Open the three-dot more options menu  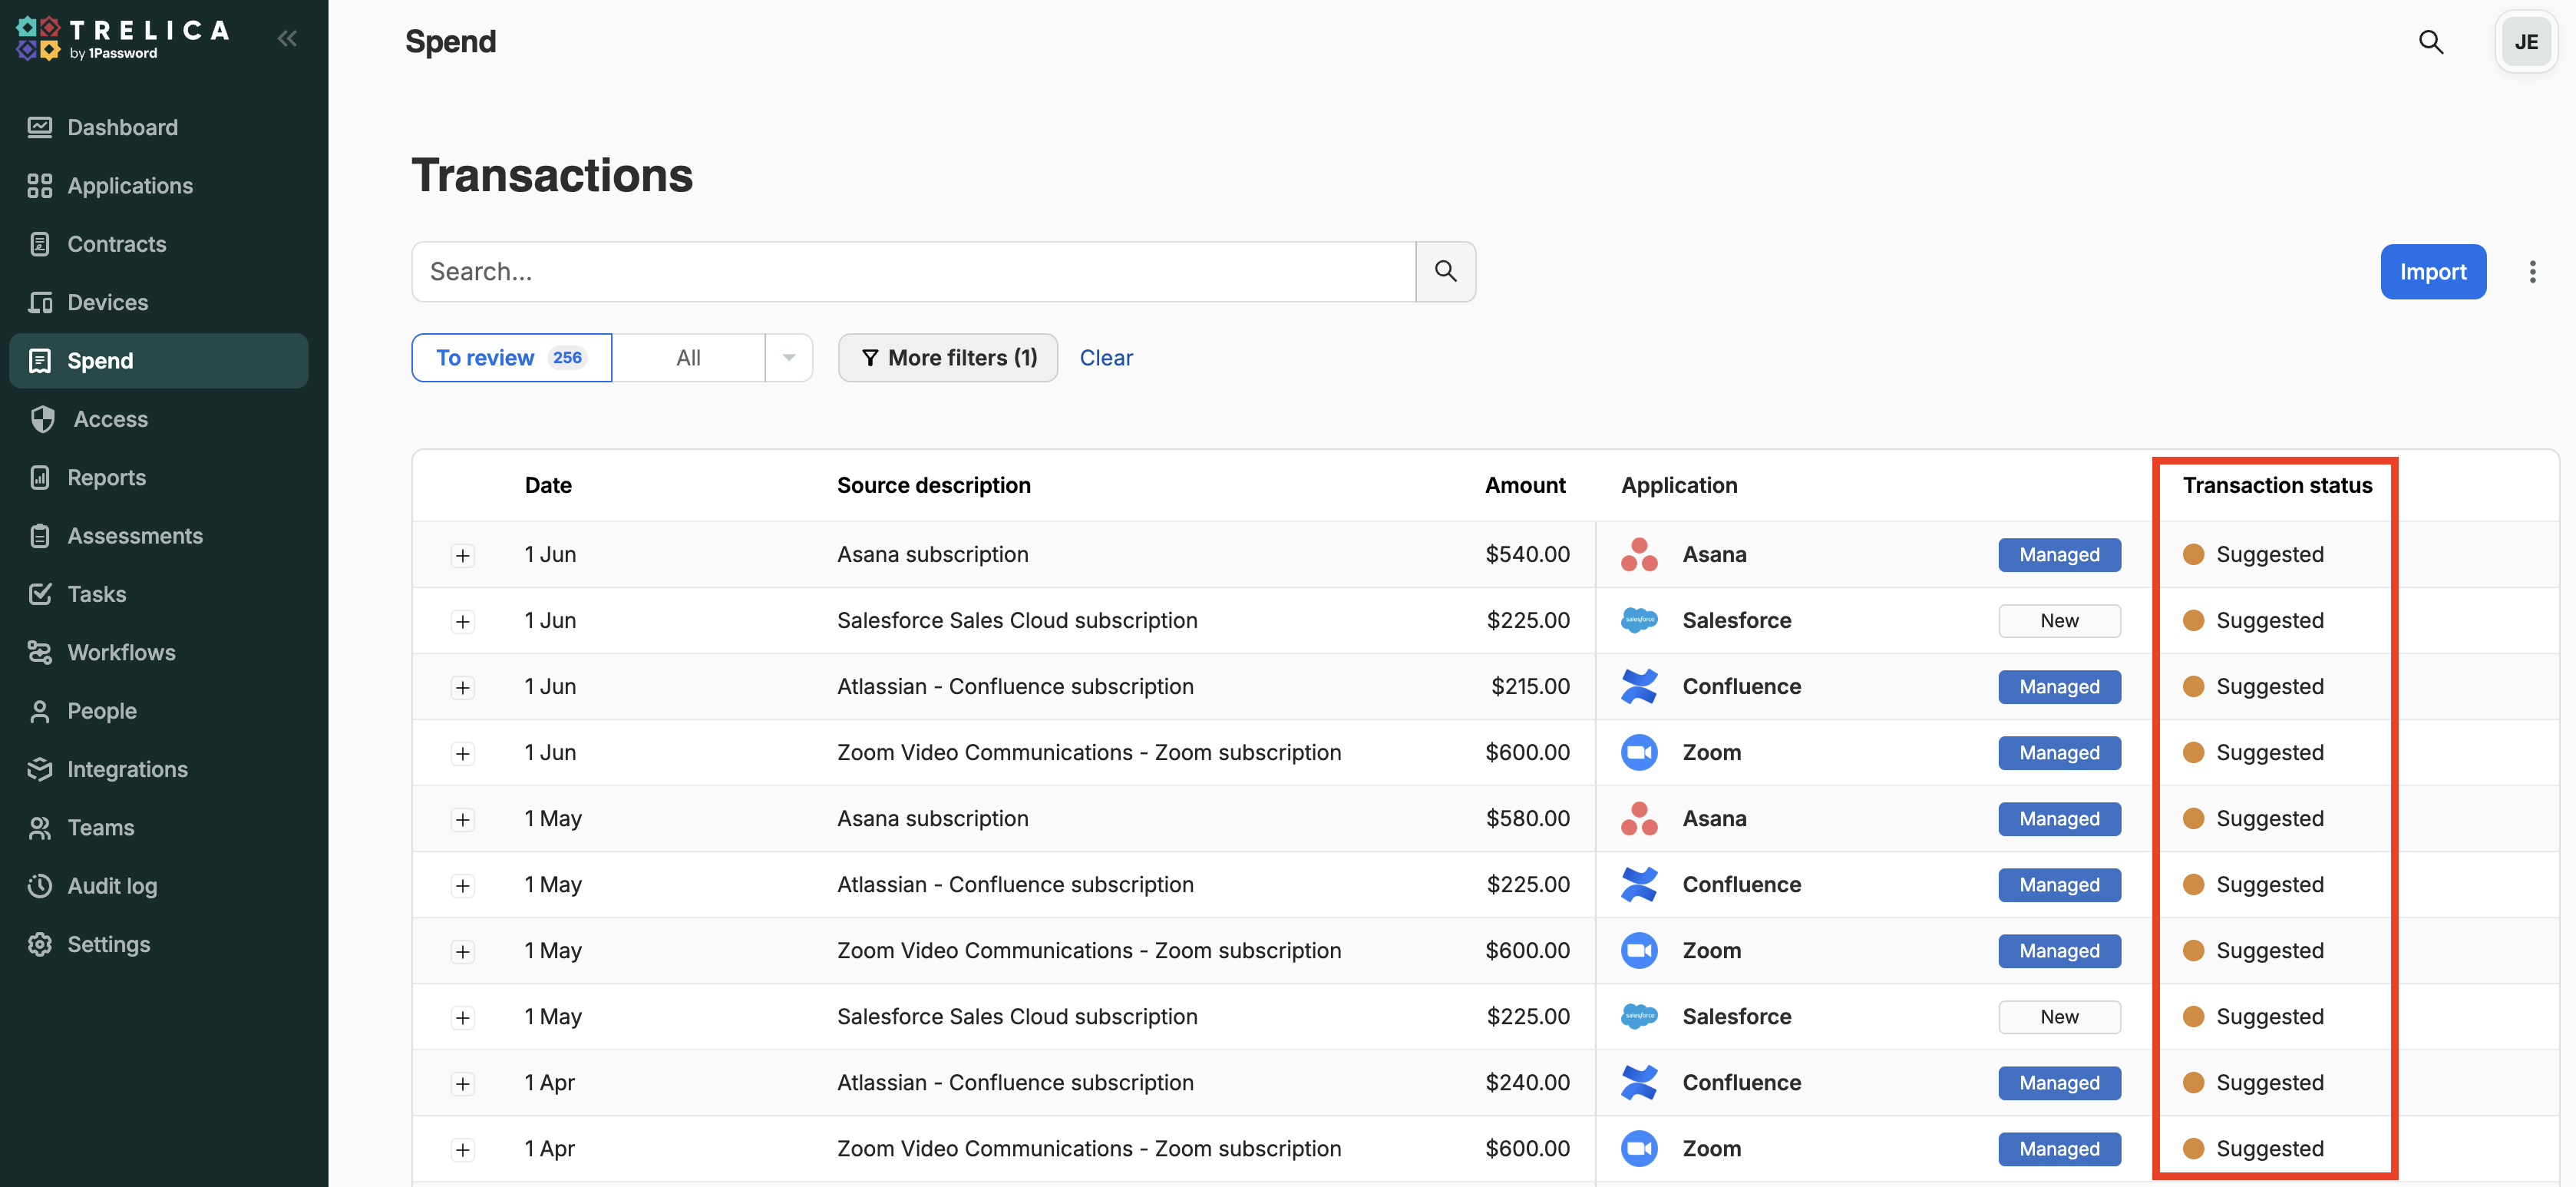pos(2532,272)
